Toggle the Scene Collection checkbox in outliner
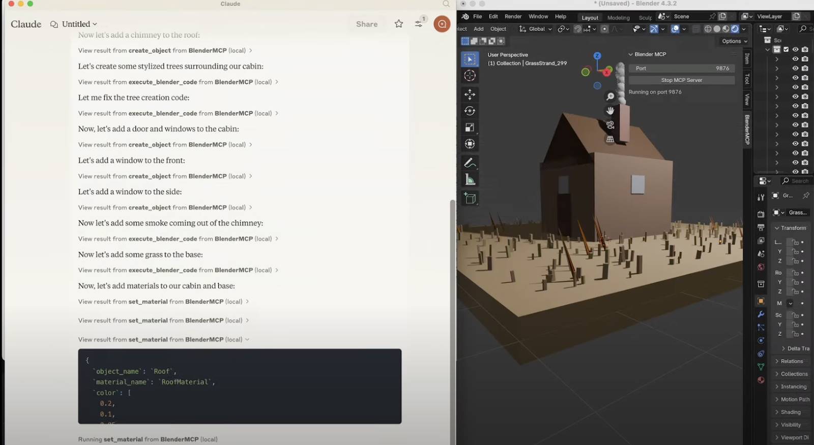Image resolution: width=814 pixels, height=445 pixels. click(x=786, y=49)
